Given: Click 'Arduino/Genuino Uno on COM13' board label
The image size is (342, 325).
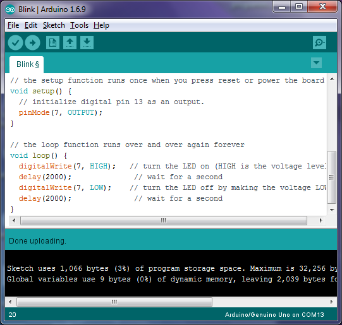Looking at the screenshot, I should 274,315.
